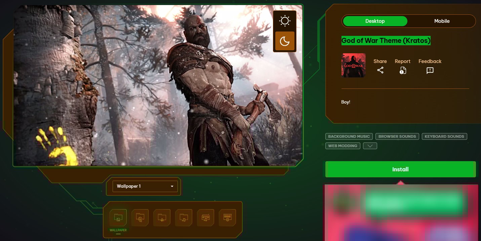
Task: Switch preview to light mode sun icon
Action: coord(285,21)
